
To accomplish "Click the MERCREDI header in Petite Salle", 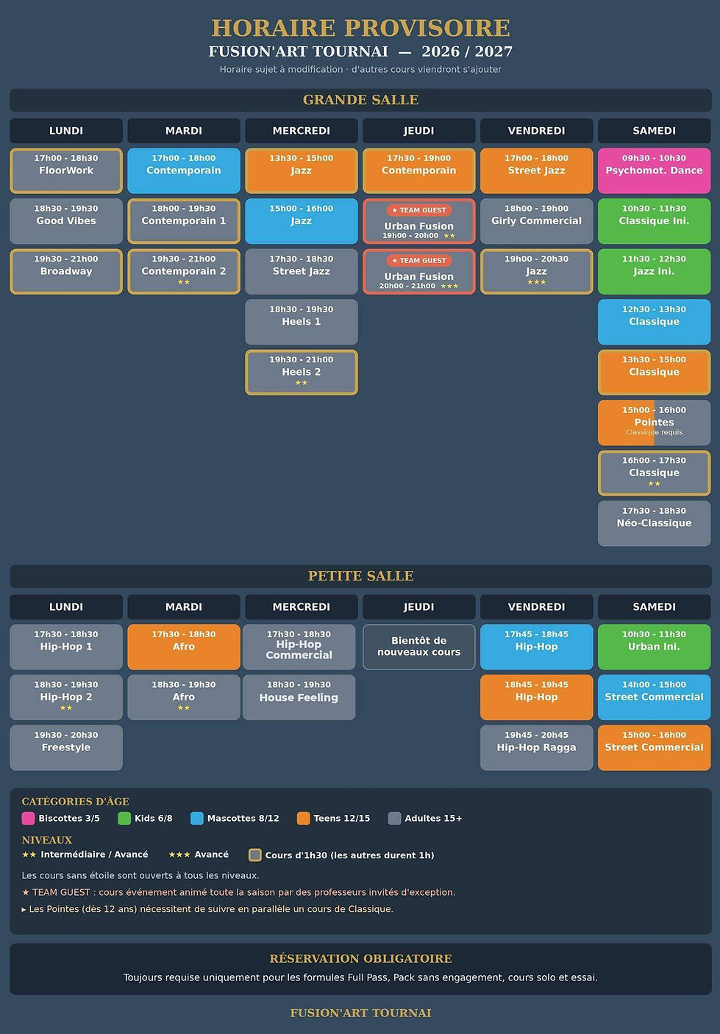I will pyautogui.click(x=302, y=607).
